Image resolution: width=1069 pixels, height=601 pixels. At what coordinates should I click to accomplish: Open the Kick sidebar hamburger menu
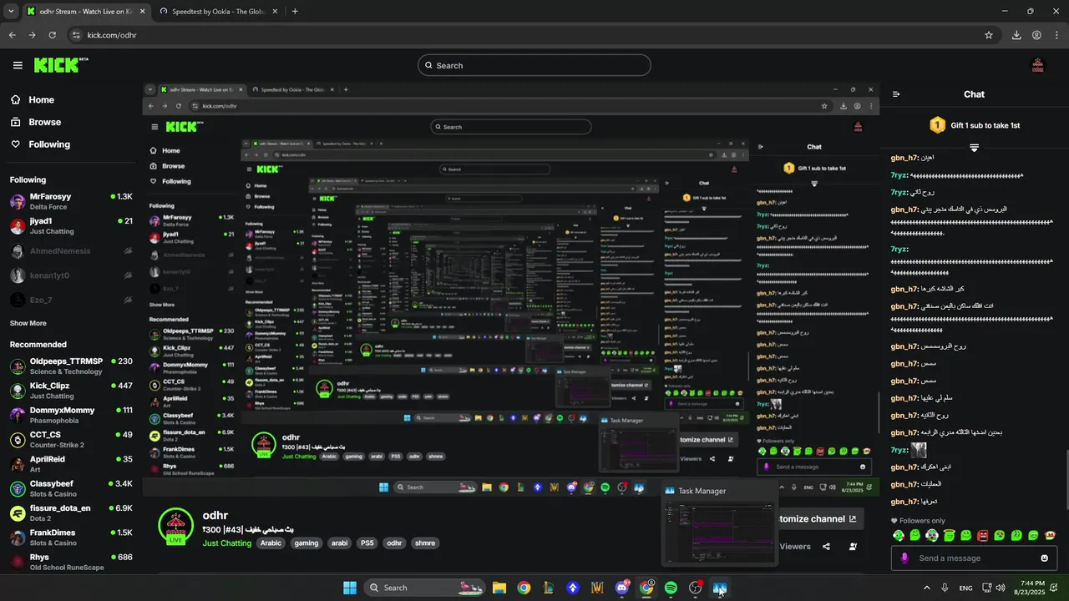[x=18, y=65]
